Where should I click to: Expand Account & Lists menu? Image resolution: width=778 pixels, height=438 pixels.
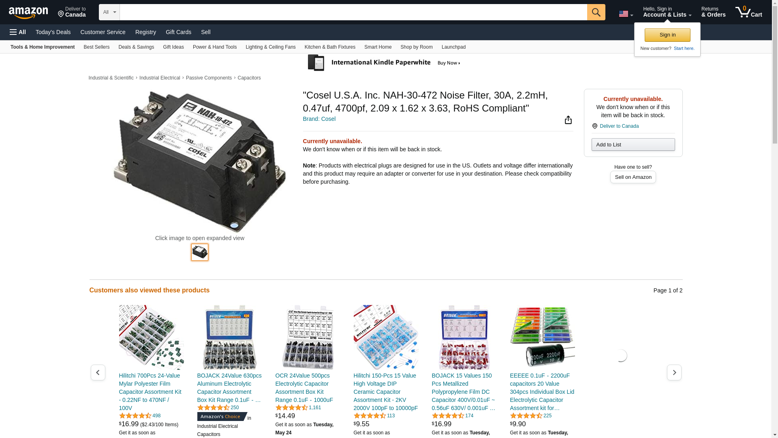pyautogui.click(x=667, y=12)
